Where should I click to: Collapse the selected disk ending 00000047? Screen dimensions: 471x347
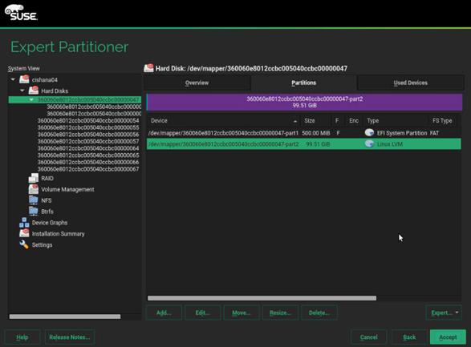pos(31,99)
